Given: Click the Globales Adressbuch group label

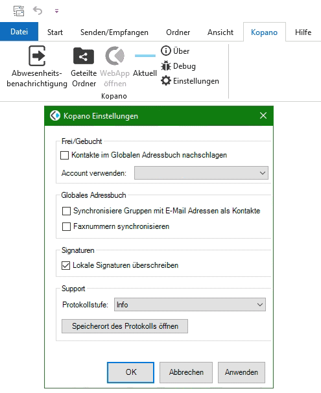Looking at the screenshot, I should [x=93, y=195].
